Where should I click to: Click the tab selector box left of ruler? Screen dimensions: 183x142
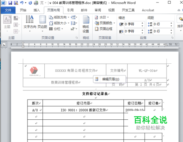coord(4,45)
